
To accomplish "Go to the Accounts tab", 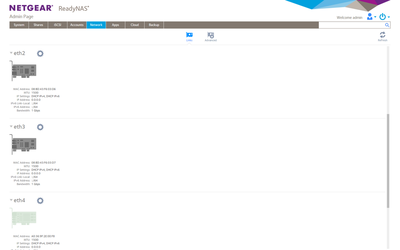I will [x=77, y=25].
